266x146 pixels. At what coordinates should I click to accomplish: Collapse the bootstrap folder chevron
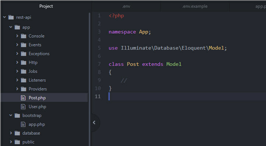11,115
